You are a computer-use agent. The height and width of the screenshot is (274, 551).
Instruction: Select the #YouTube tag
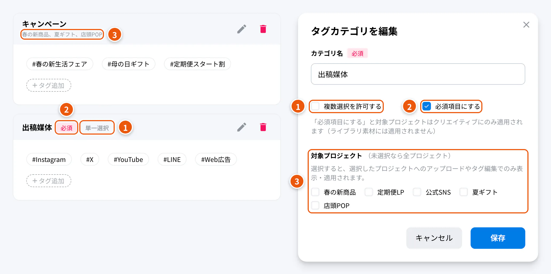[128, 159]
